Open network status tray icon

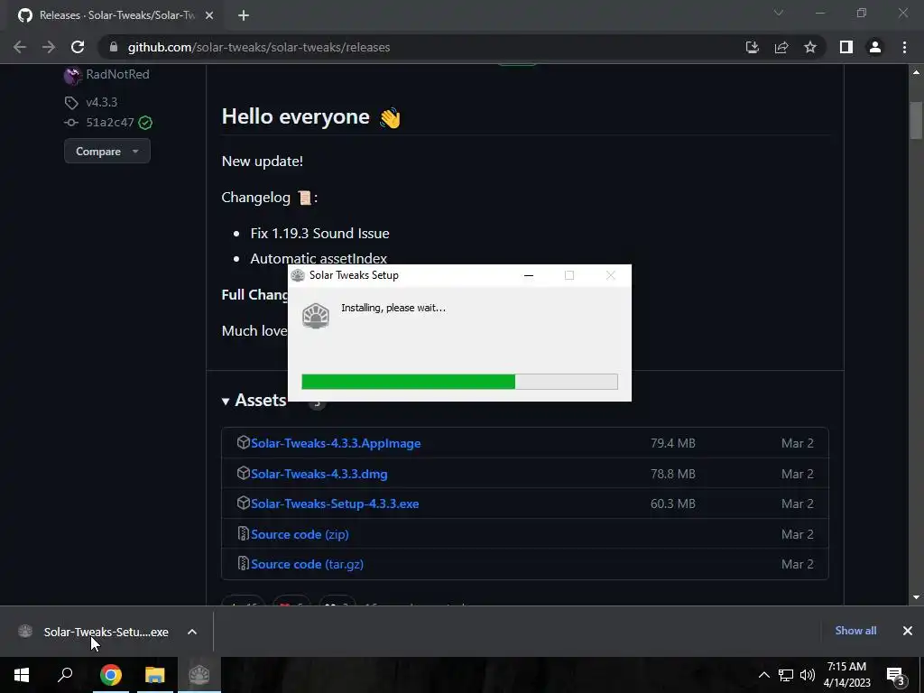click(786, 675)
